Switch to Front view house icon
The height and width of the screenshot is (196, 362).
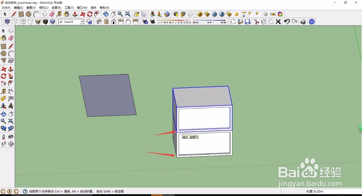point(114,22)
